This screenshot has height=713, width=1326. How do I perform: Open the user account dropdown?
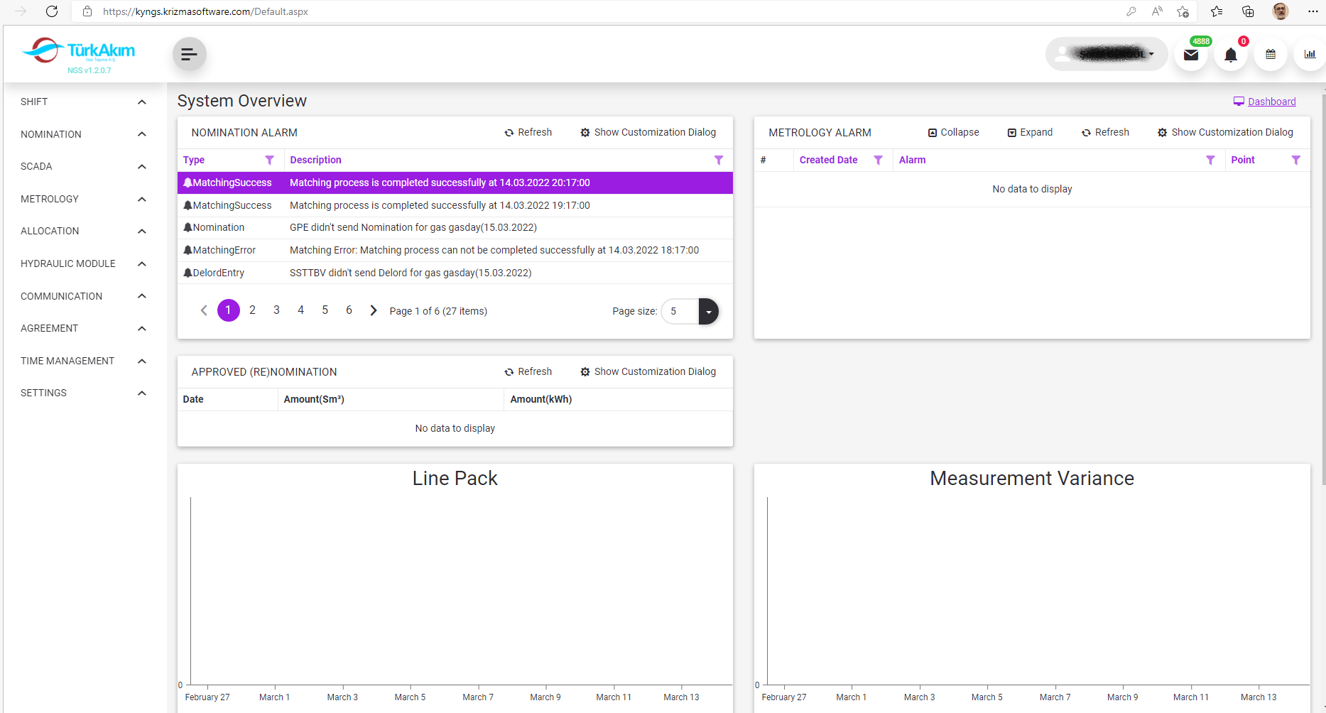1106,55
